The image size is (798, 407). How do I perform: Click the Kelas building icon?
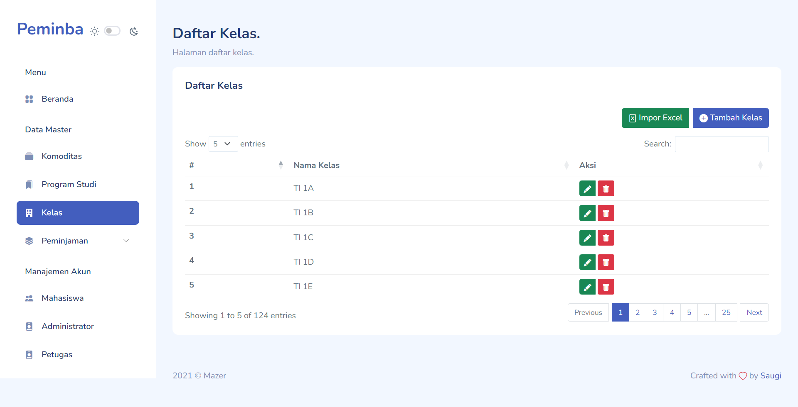point(29,213)
